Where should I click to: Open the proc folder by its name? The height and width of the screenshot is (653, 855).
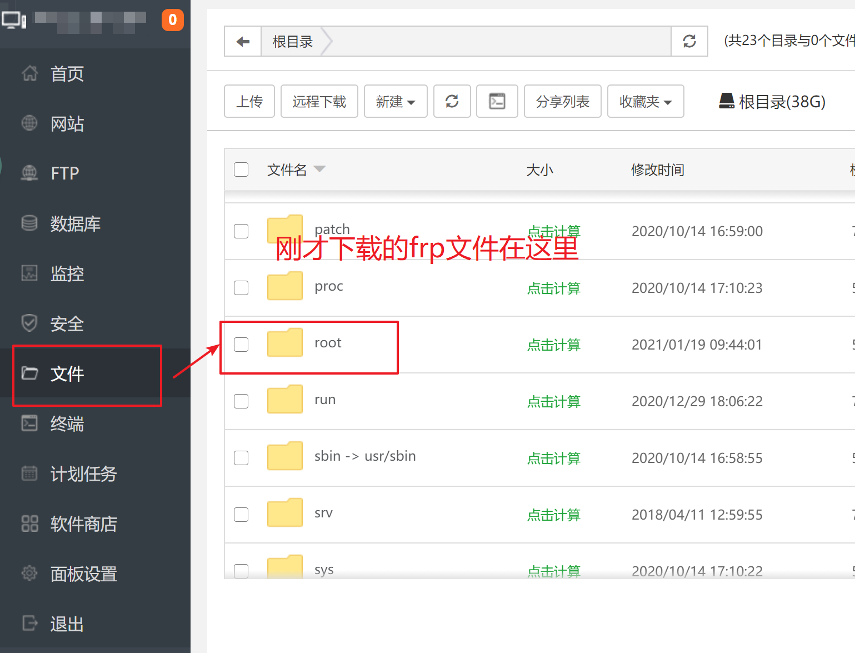(x=329, y=286)
